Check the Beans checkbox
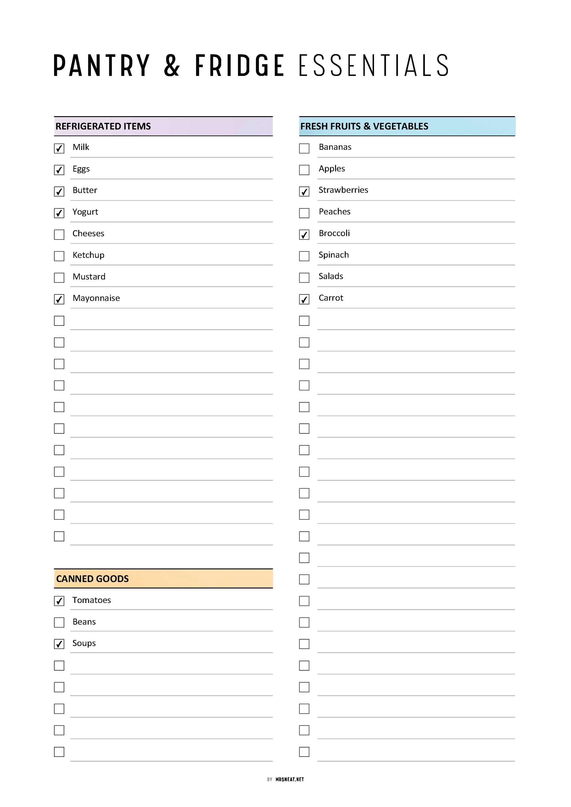This screenshot has height=807, width=571. coord(59,623)
